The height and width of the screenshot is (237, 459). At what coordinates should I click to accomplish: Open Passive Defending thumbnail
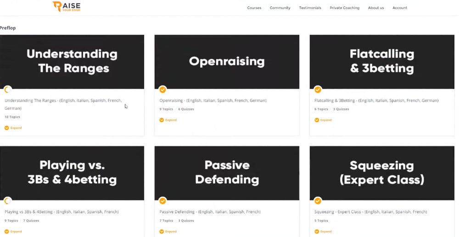point(227,173)
